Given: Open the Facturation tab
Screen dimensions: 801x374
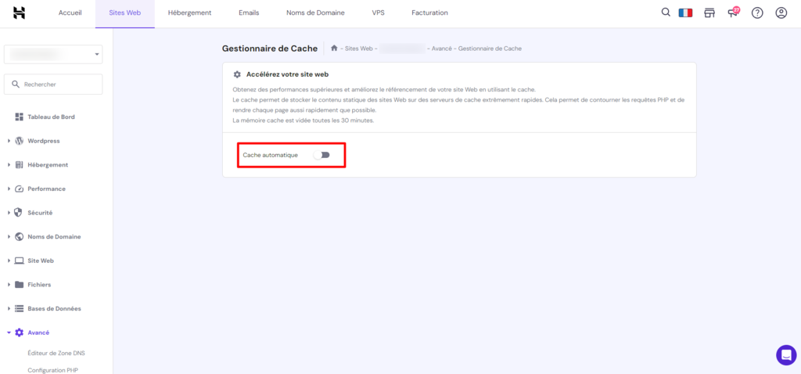Looking at the screenshot, I should point(429,13).
